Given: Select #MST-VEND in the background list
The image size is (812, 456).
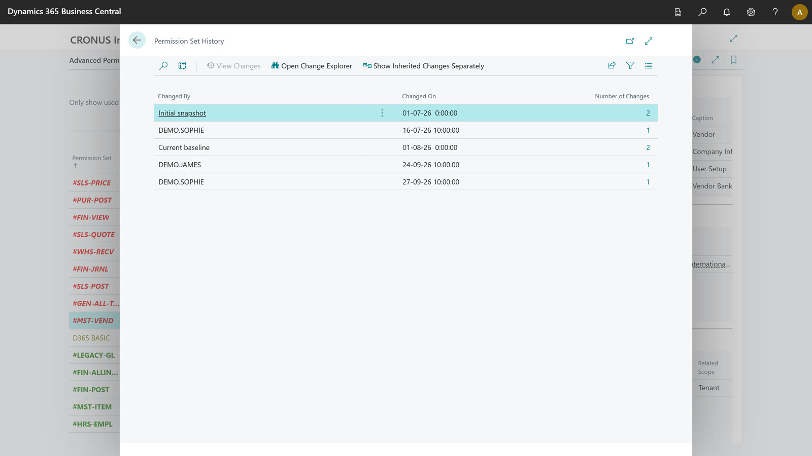Looking at the screenshot, I should coord(93,321).
